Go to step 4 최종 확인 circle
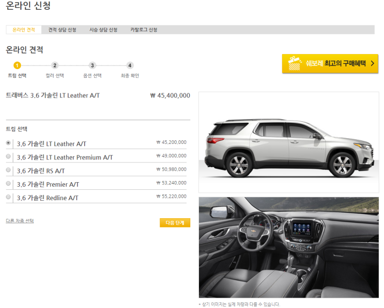This screenshot has width=384, height=308. tap(130, 66)
